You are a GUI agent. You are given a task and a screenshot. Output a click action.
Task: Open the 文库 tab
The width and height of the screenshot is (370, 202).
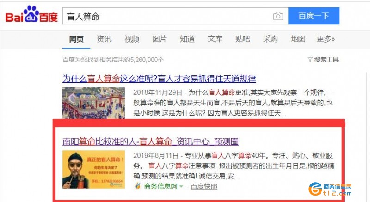click(x=215, y=39)
